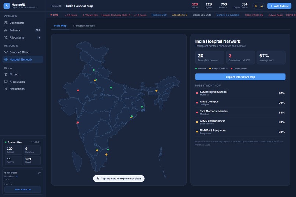Open AI Assistant via chat bubble icon

click(6, 82)
